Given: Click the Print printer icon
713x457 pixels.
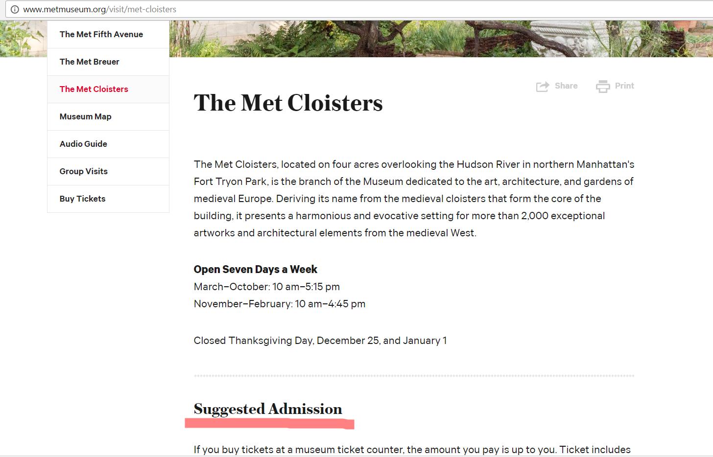Looking at the screenshot, I should pyautogui.click(x=603, y=87).
